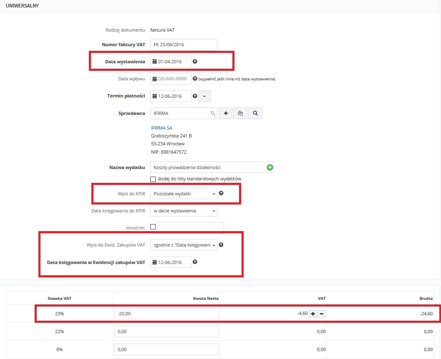This screenshot has width=441, height=359.
Task: Click Numer faktury VAT input field
Action: tap(184, 44)
